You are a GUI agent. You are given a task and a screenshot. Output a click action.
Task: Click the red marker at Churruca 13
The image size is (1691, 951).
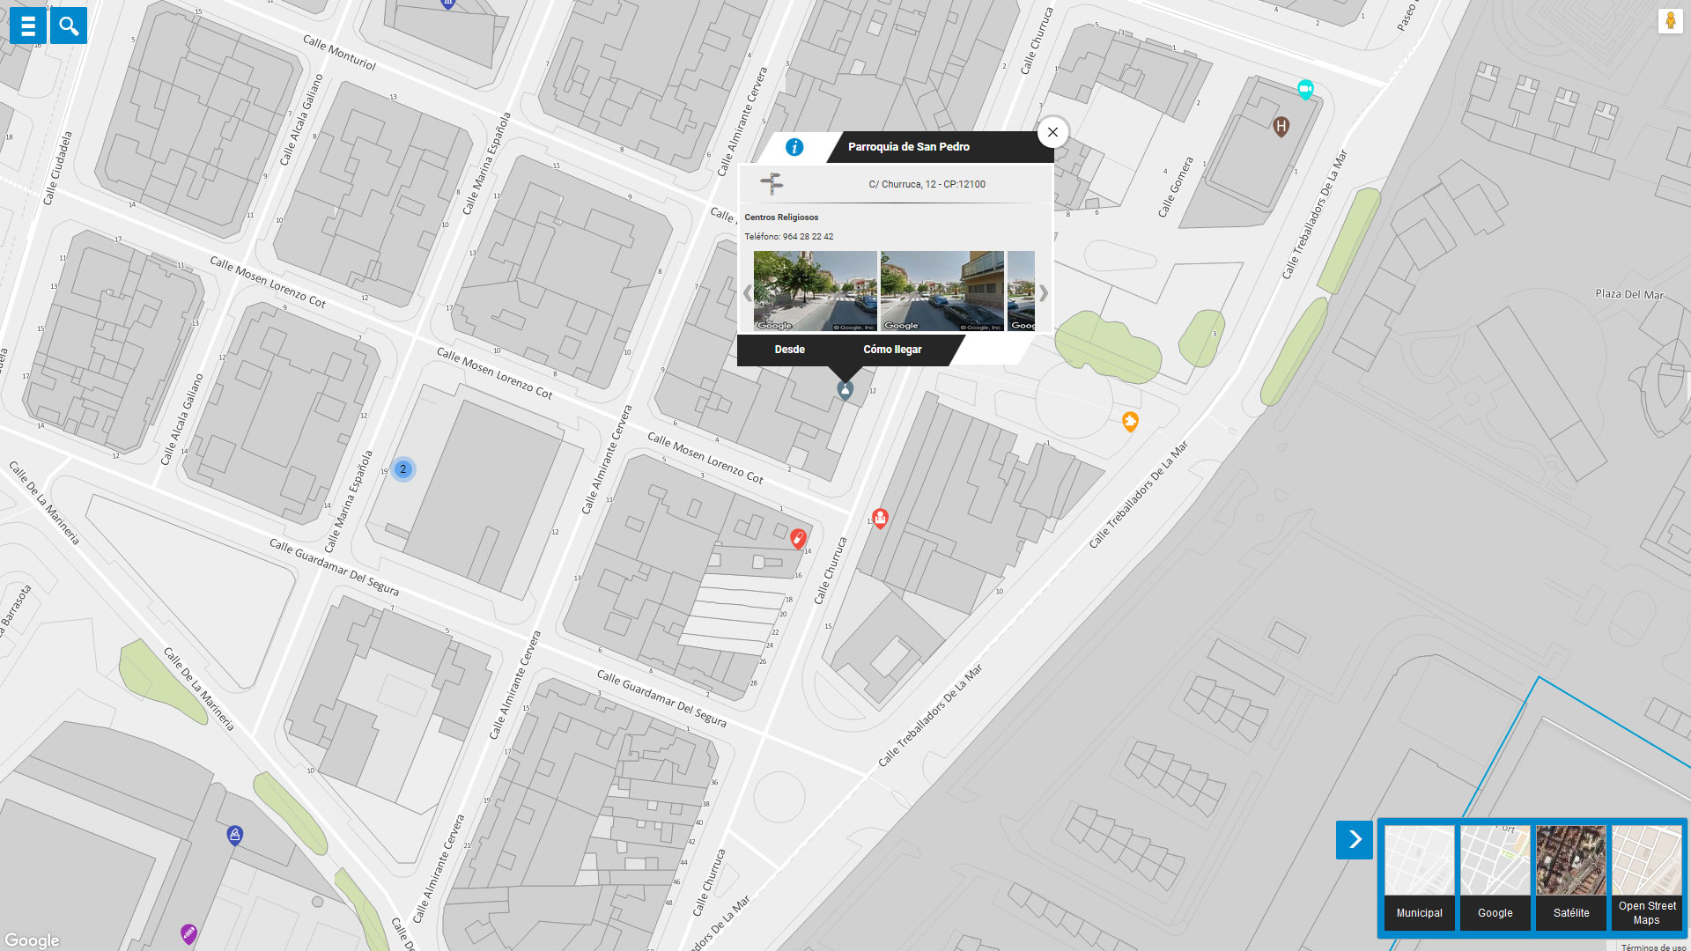(880, 518)
